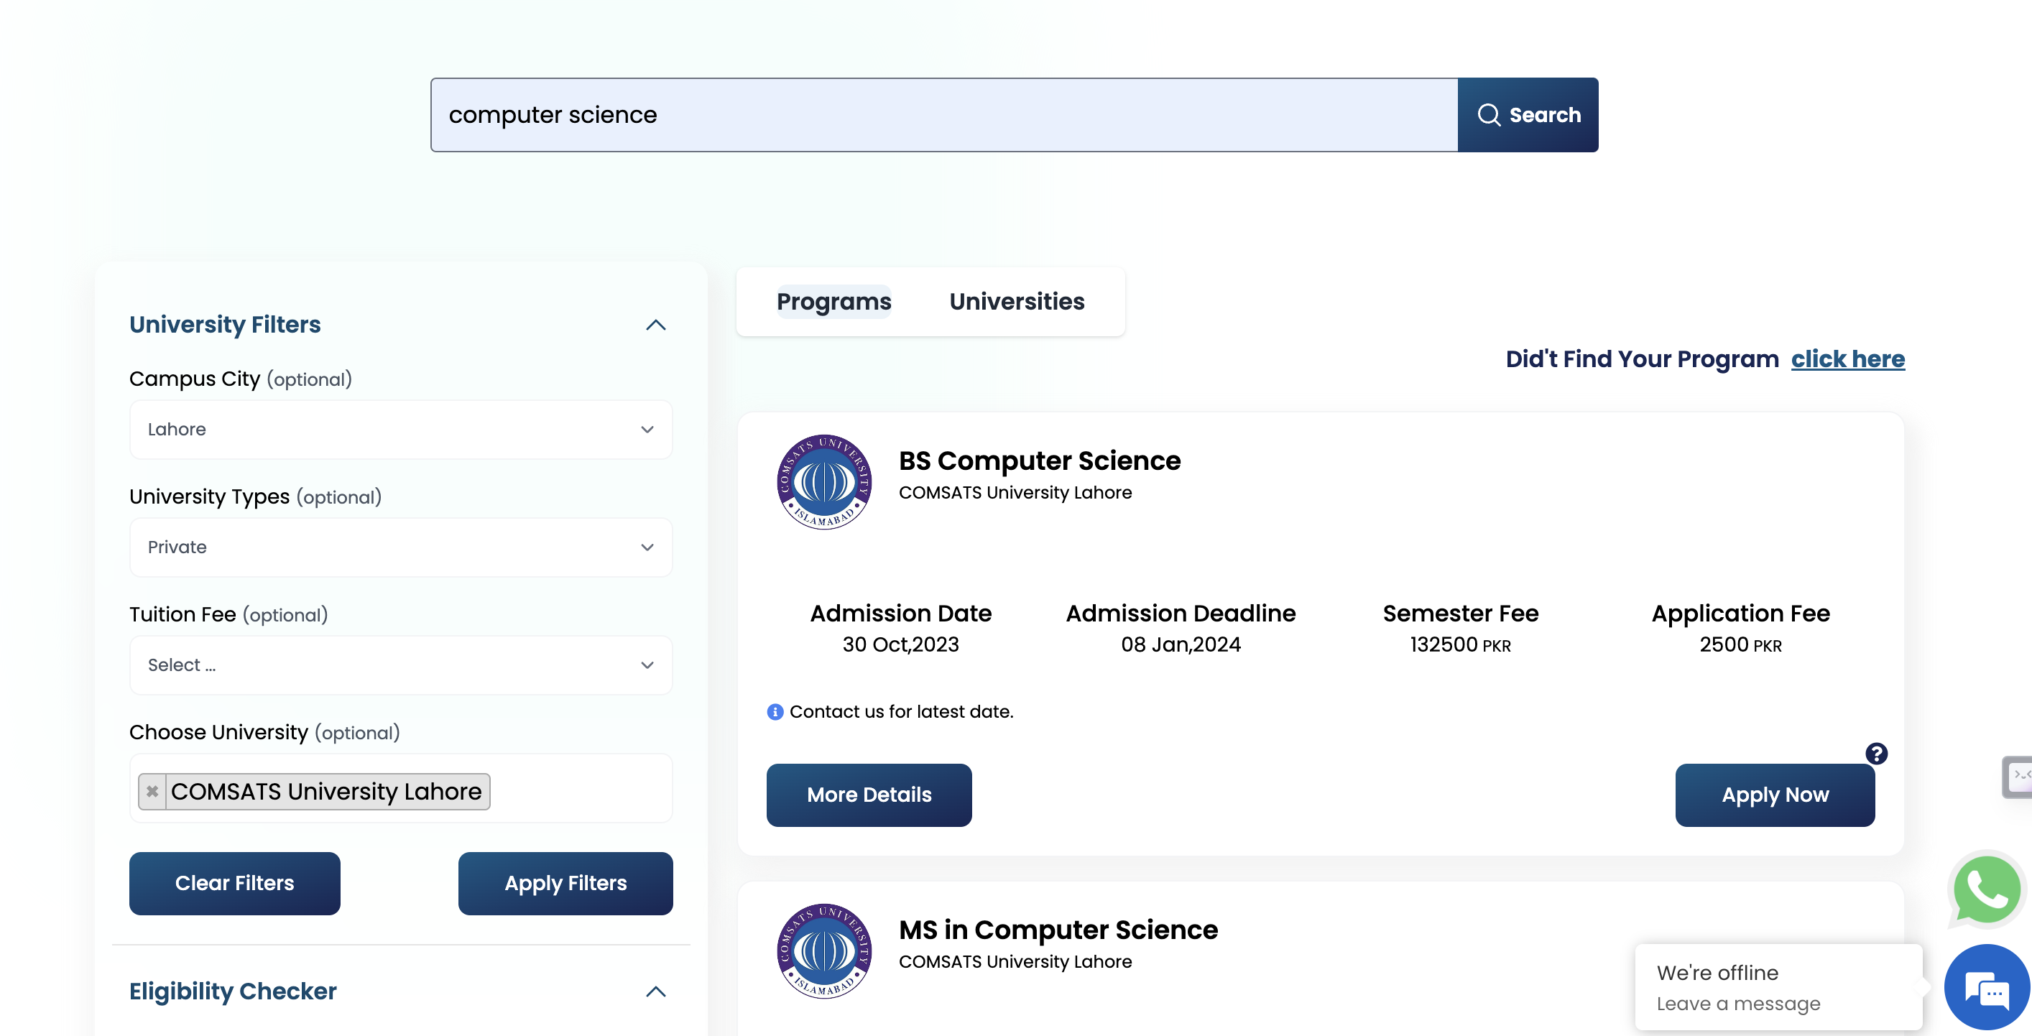2032x1036 pixels.
Task: Click the Application Fee value 2500 PKR
Action: tap(1740, 644)
